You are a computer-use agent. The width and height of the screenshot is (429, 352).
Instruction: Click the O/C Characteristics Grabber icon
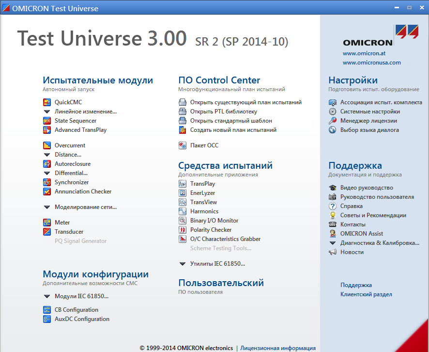[x=183, y=239]
